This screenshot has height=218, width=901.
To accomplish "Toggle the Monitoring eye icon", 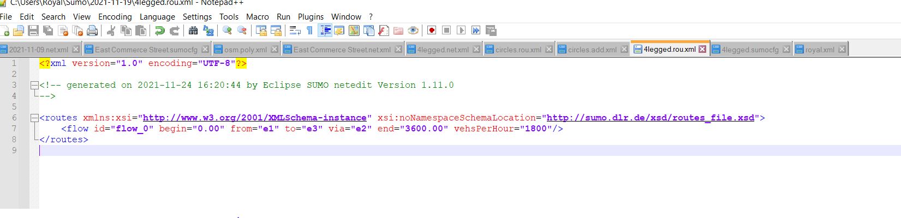I will (413, 31).
